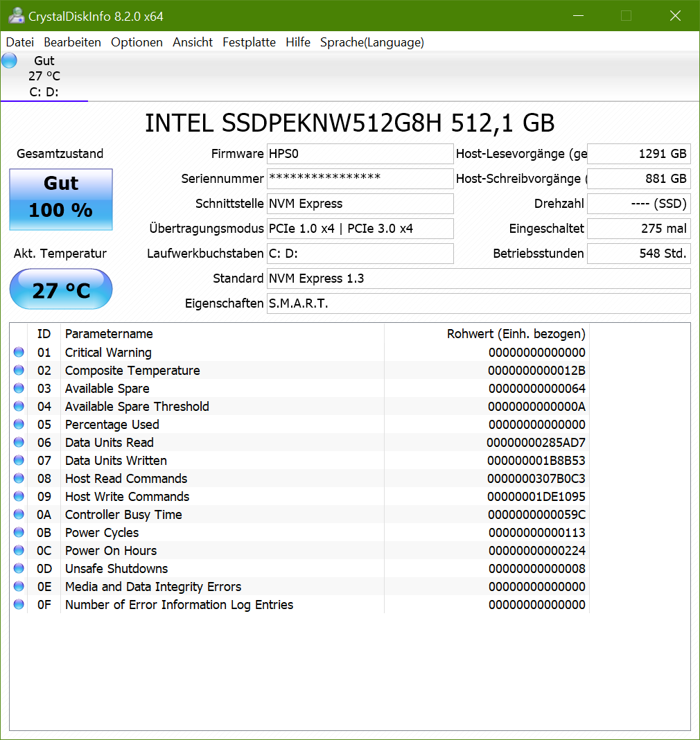
Task: Click the status orb for Controller Busy Time
Action: click(19, 514)
